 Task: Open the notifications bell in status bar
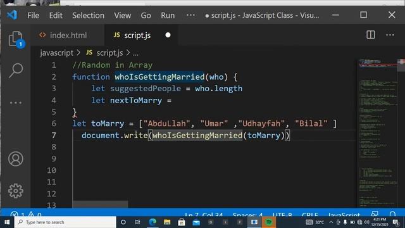[x=392, y=214]
